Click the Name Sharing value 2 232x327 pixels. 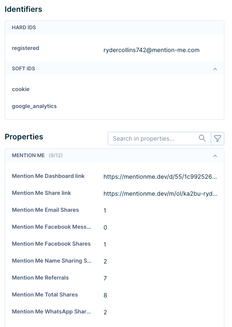(105, 261)
